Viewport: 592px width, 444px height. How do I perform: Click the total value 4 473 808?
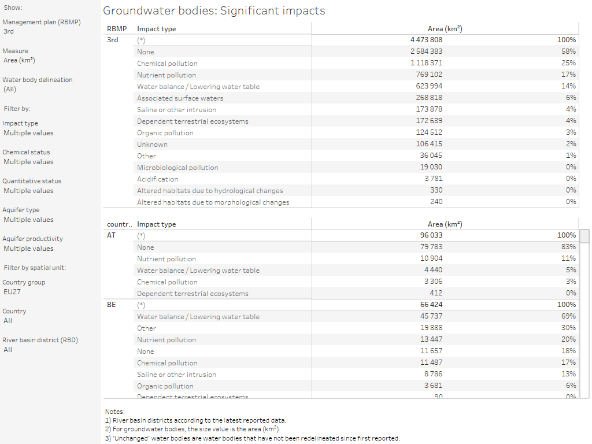pos(426,40)
